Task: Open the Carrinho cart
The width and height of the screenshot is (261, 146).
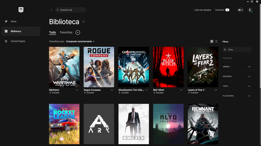Action: click(222, 10)
